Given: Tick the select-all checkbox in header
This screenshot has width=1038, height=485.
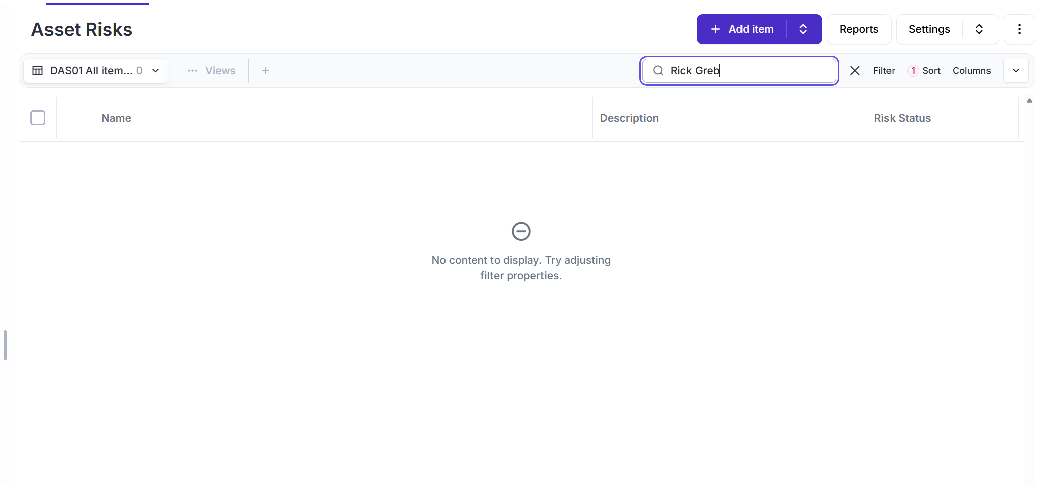Looking at the screenshot, I should [x=38, y=118].
